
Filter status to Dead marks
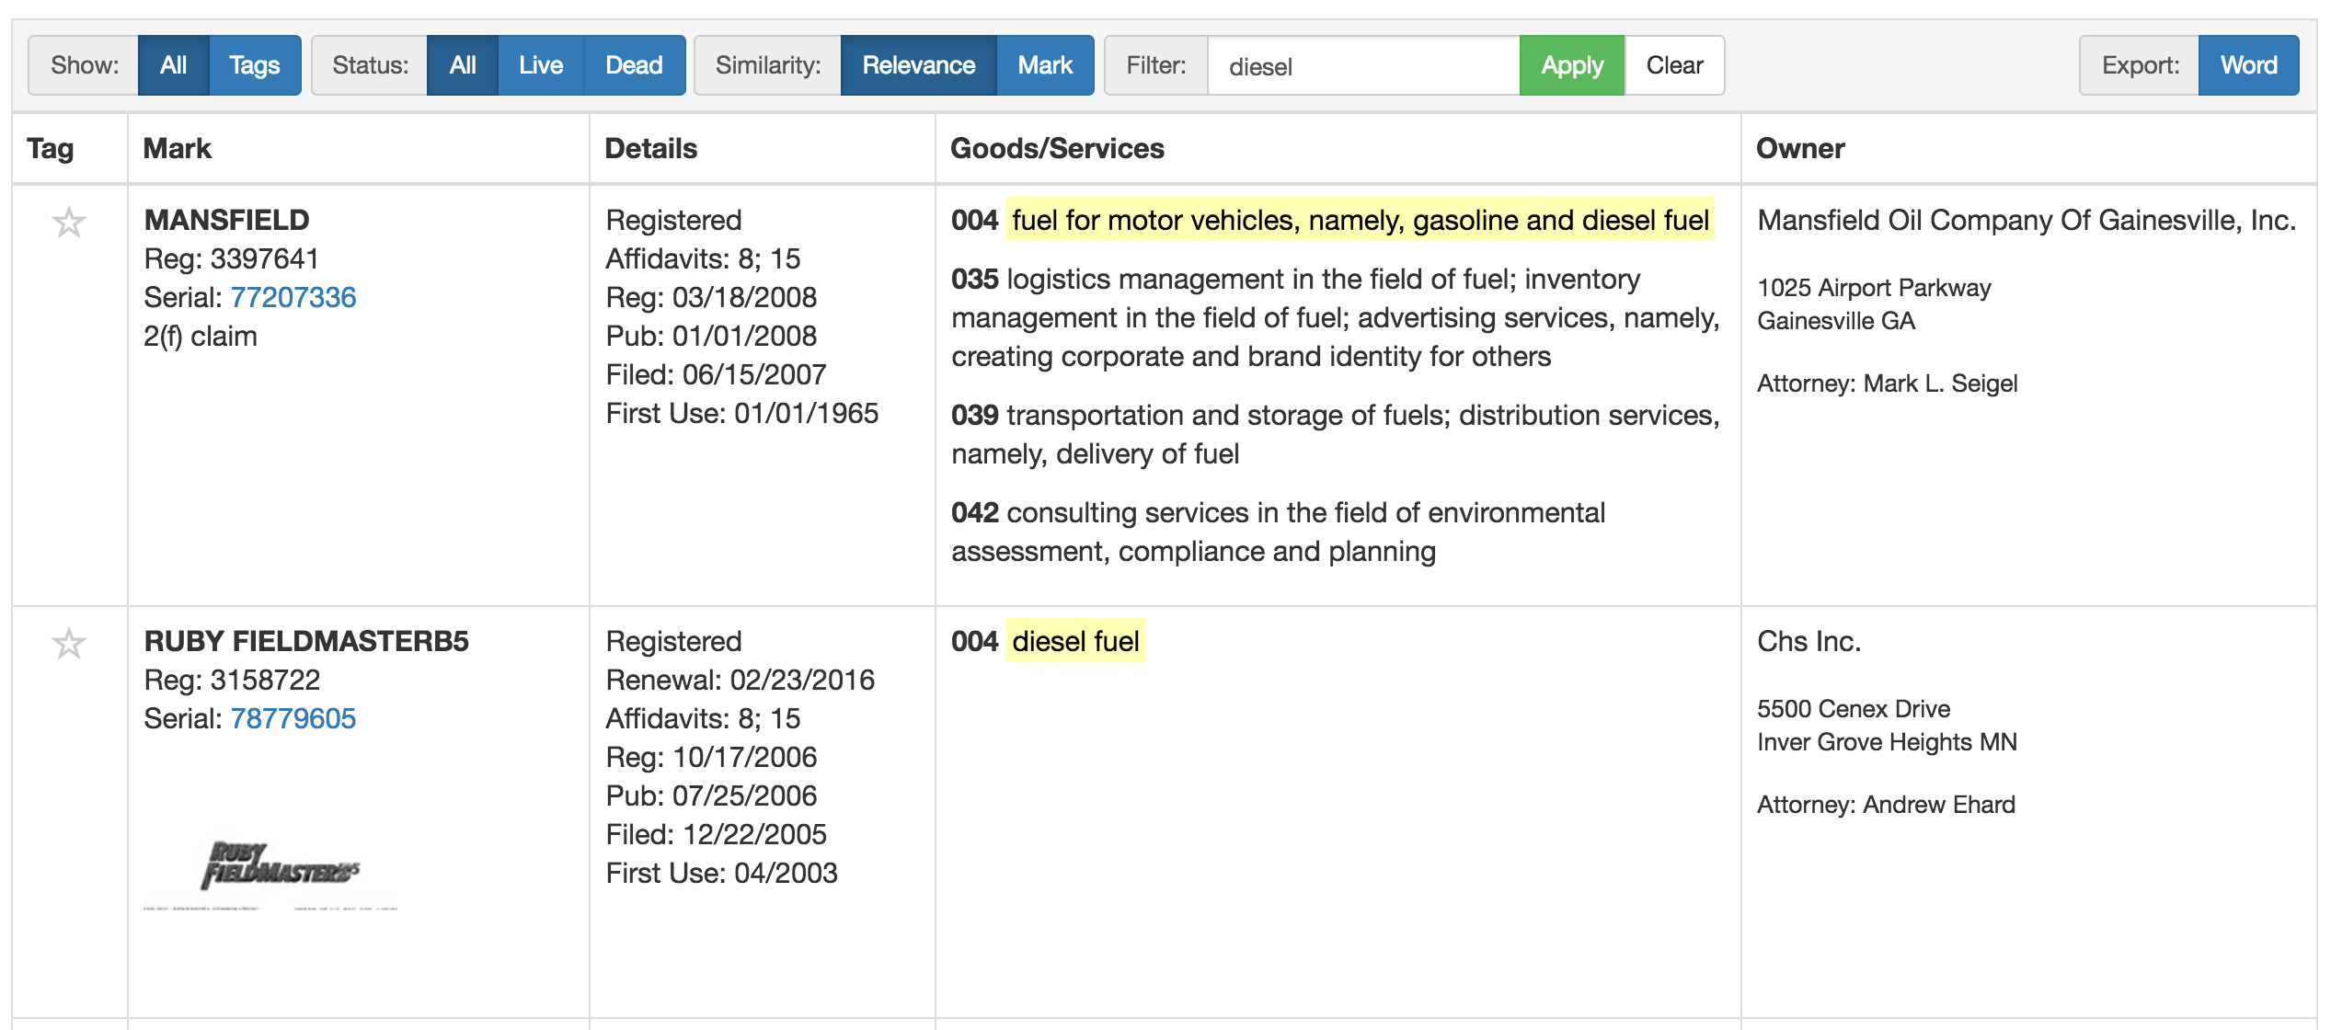[x=634, y=65]
